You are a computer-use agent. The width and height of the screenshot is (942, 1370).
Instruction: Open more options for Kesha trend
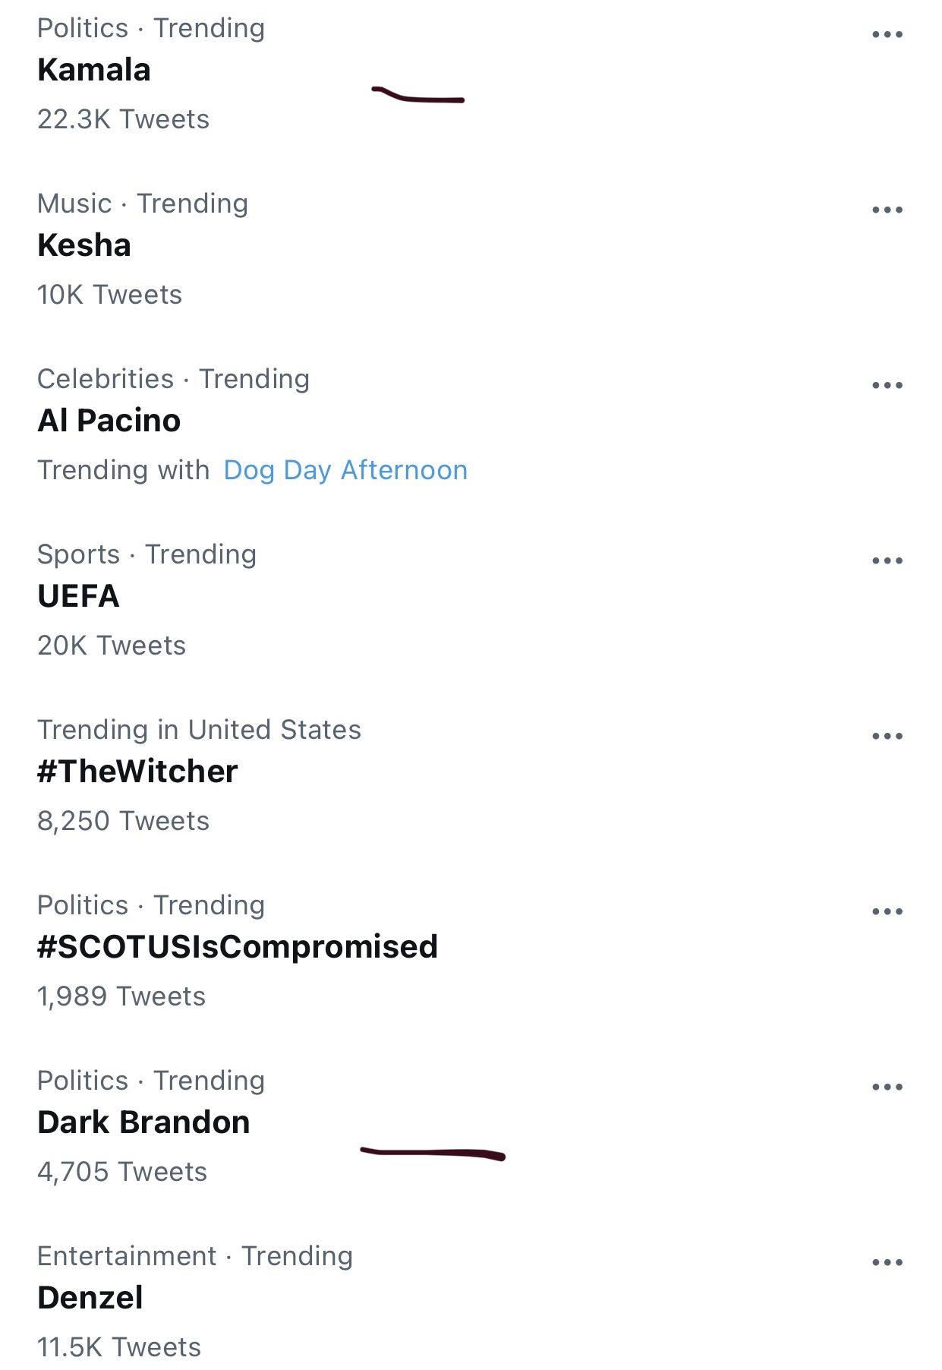887,210
